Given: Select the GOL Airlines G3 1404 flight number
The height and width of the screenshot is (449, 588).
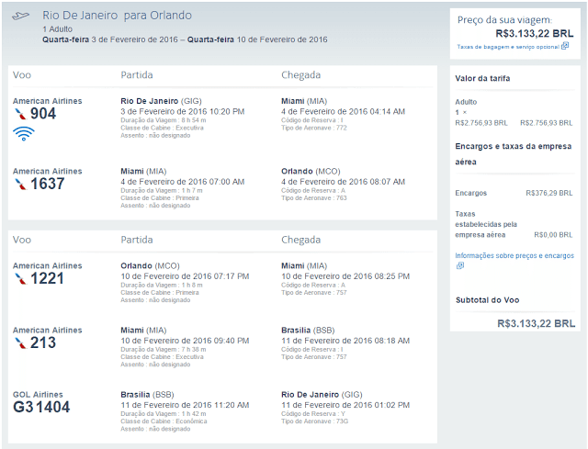Looking at the screenshot, I should [41, 407].
